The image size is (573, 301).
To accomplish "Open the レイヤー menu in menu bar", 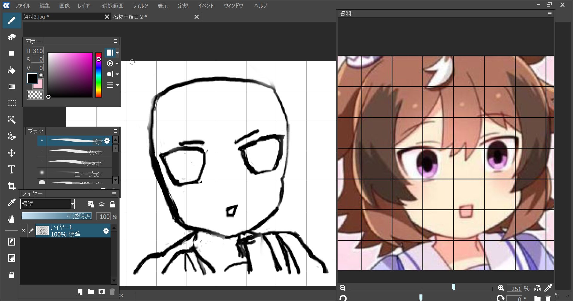I will click(x=85, y=6).
